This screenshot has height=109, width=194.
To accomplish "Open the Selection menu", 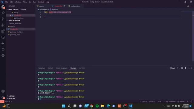I will coord(18,2).
